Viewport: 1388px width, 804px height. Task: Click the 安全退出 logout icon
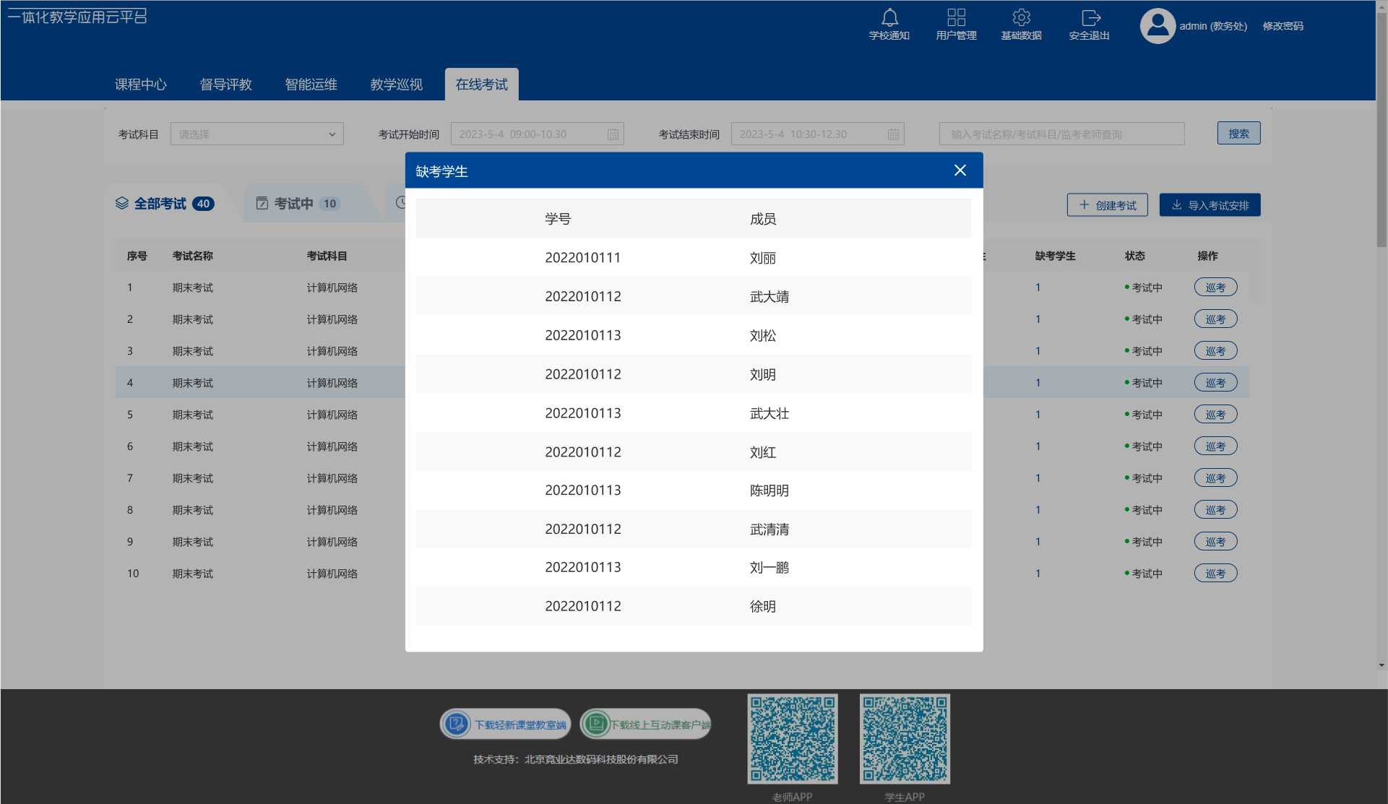[x=1090, y=17]
